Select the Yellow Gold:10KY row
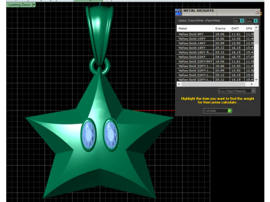The image size is (270, 202). (215, 39)
